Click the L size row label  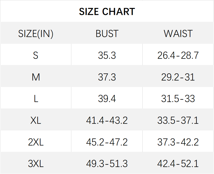coord(36,99)
